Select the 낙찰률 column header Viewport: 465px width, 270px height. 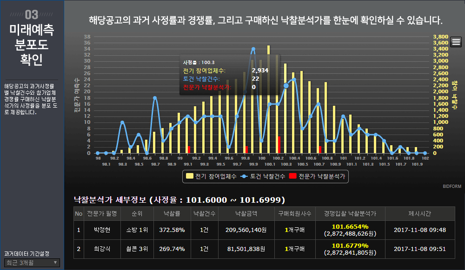pos(172,213)
